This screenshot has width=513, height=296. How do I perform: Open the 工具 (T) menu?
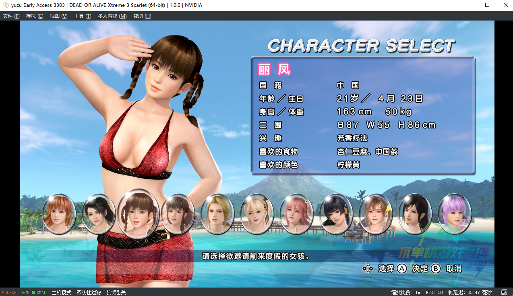(x=83, y=16)
